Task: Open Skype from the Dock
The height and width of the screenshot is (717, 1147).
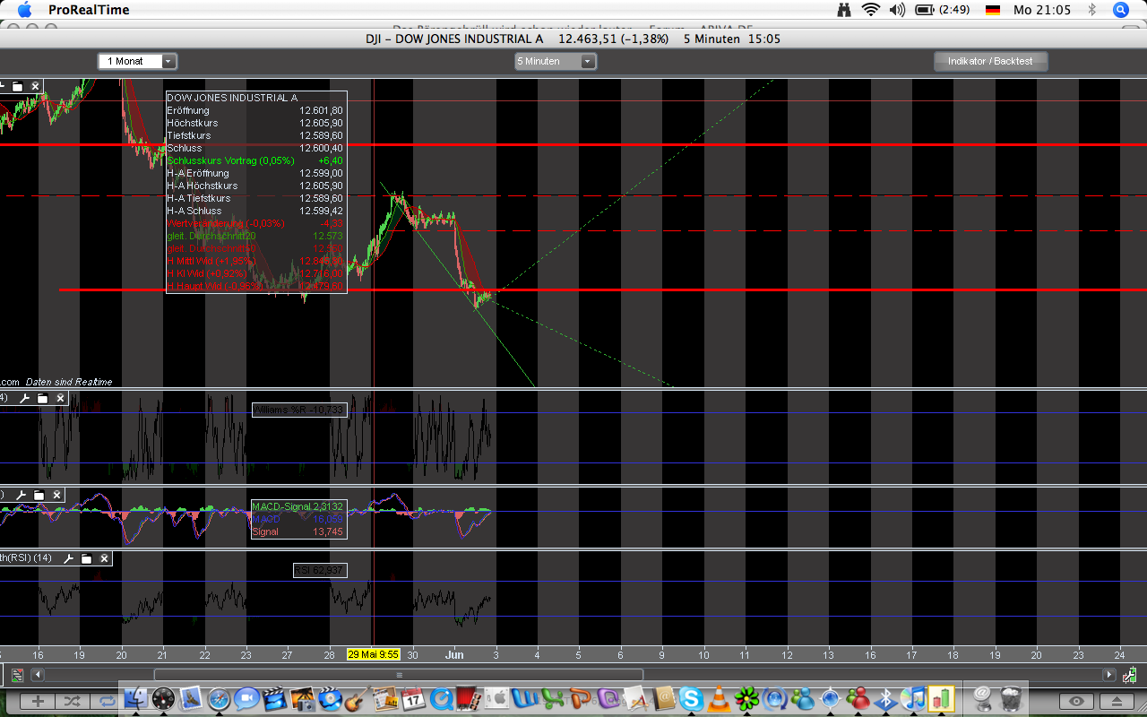Action: [x=691, y=698]
